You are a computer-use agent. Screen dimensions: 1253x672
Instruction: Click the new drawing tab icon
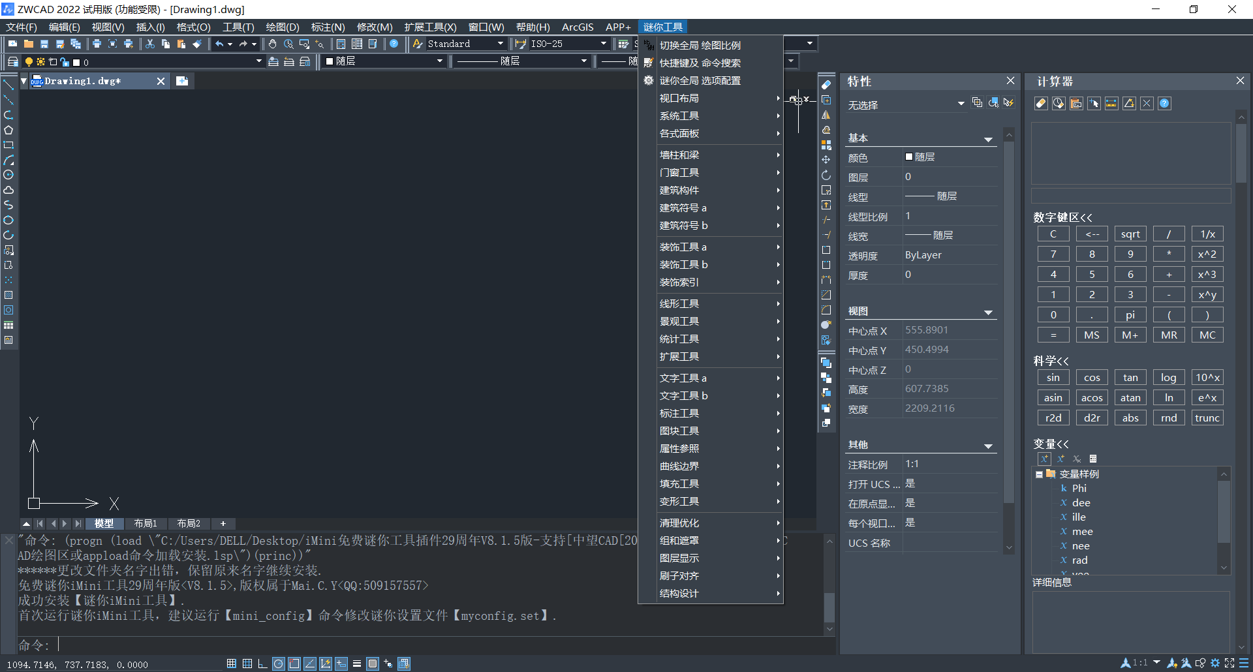[182, 81]
